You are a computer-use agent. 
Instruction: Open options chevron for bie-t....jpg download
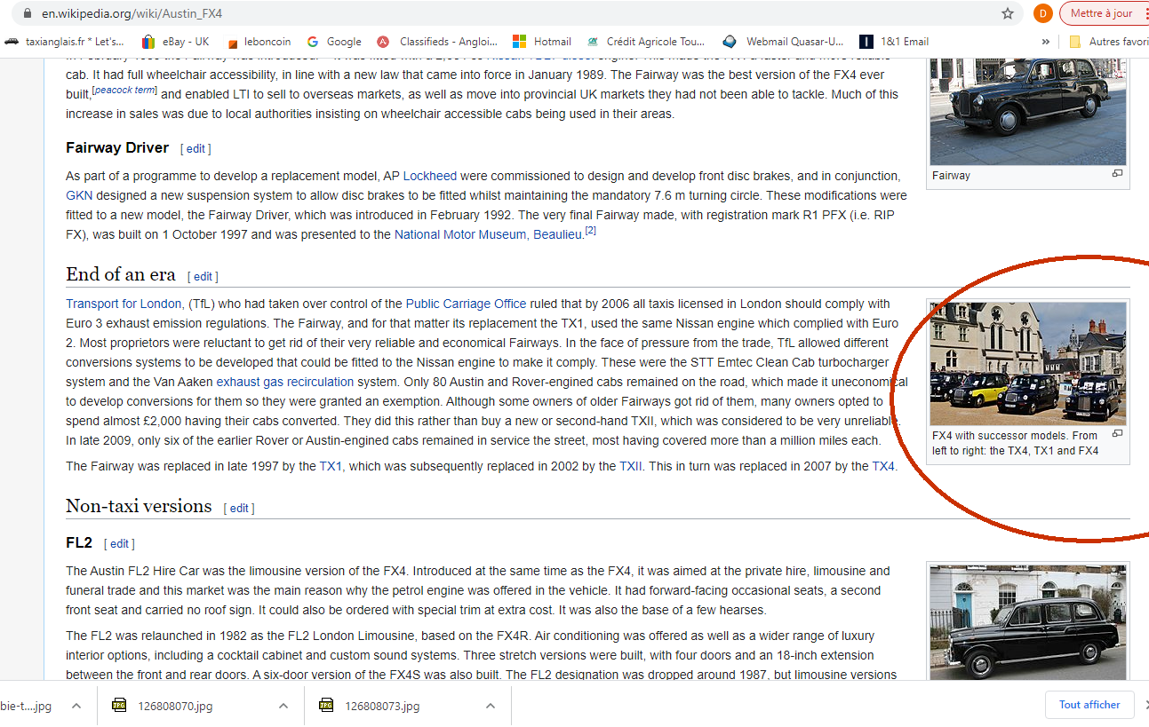76,706
